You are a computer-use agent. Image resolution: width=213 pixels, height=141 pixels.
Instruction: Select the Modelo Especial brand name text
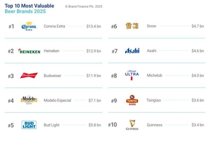click(57, 100)
